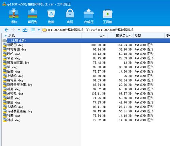
Task: Select file 衬圈.dwg
Action: [14, 116]
